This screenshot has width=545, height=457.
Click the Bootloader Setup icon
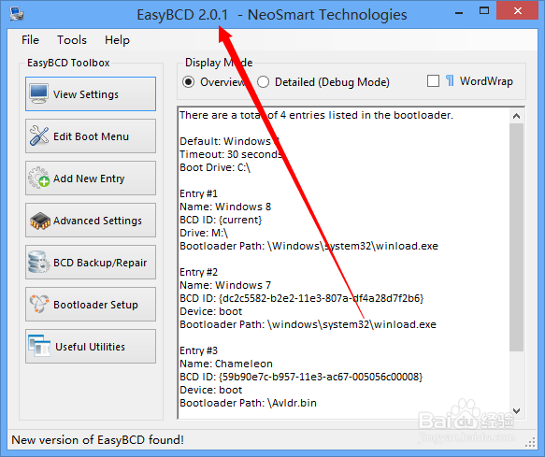[x=39, y=304]
